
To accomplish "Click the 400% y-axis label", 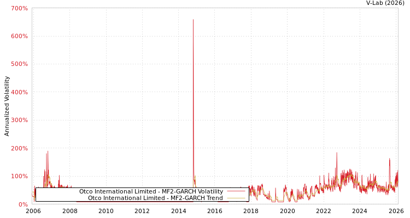I will [x=19, y=92].
